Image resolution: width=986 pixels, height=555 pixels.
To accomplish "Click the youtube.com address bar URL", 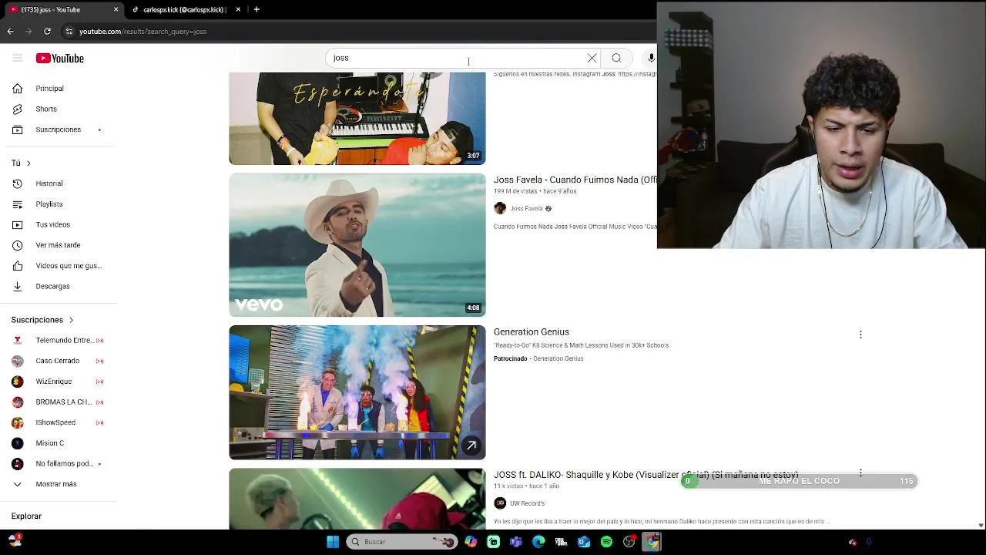I will (x=143, y=32).
